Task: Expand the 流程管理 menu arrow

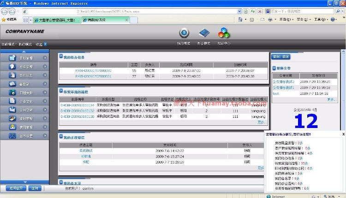Action: pyautogui.click(x=45, y=119)
